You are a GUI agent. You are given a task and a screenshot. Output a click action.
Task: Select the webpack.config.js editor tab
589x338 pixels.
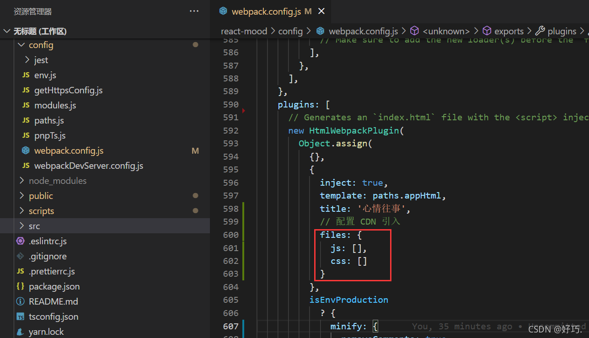pyautogui.click(x=272, y=11)
